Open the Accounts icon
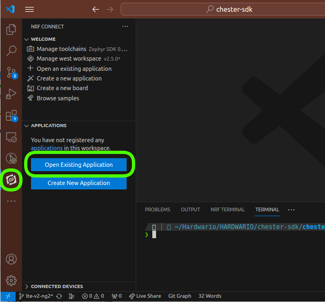Image resolution: width=325 pixels, height=302 pixels. click(x=11, y=259)
